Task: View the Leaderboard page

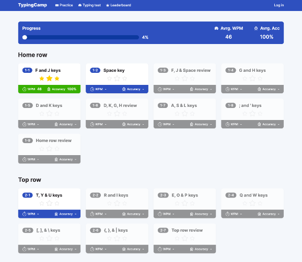Action: coord(119,5)
